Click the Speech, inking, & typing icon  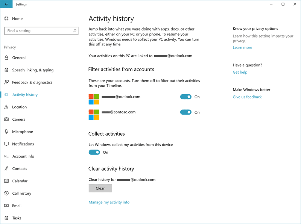[x=6, y=70]
